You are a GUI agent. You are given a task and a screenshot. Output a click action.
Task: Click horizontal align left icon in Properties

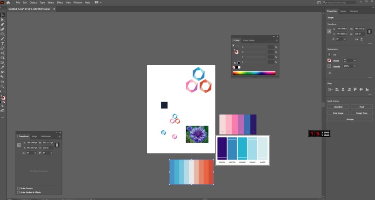(337, 89)
